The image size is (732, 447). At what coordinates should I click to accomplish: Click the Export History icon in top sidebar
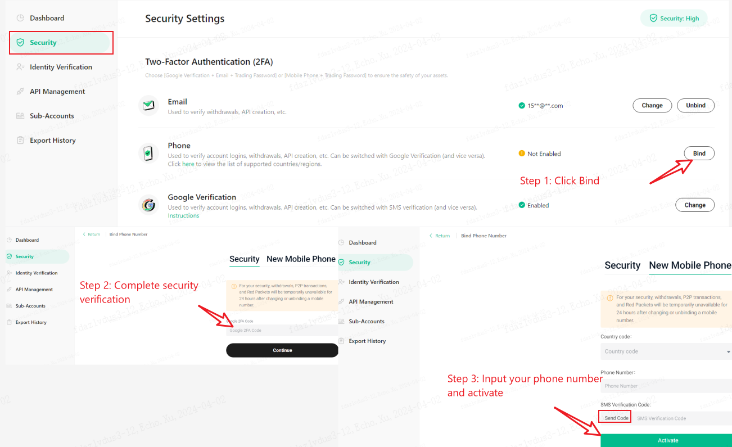(20, 141)
